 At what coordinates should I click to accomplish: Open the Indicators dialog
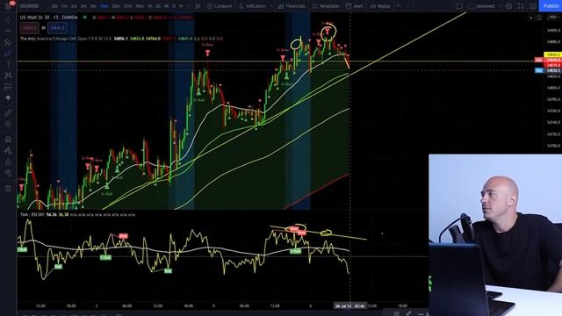(252, 6)
